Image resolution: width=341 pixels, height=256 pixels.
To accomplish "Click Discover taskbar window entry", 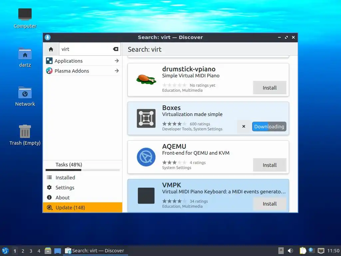I will tap(95, 251).
